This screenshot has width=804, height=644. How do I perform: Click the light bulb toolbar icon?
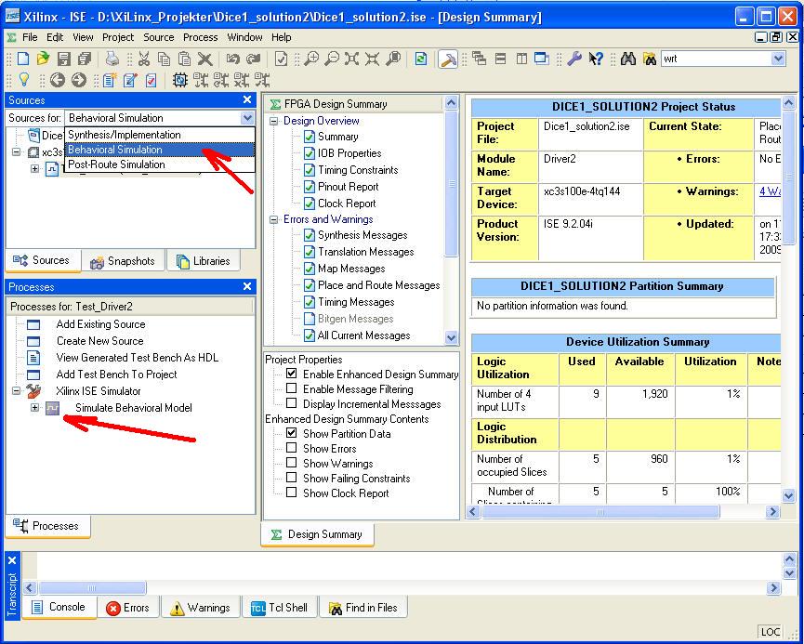point(23,80)
